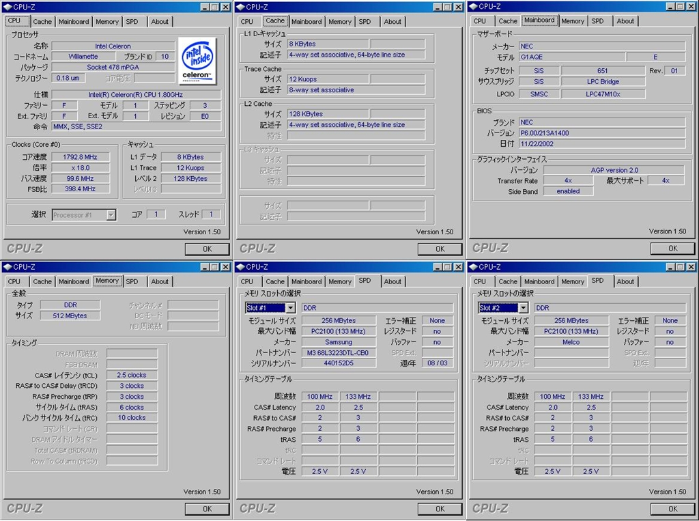
Task: Open the Cache tab in the DDR 512 MBytes window
Action: click(42, 281)
